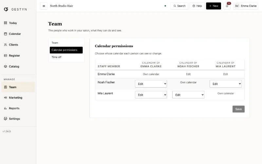
Task: Open Register from sidebar
Action: point(18,55)
